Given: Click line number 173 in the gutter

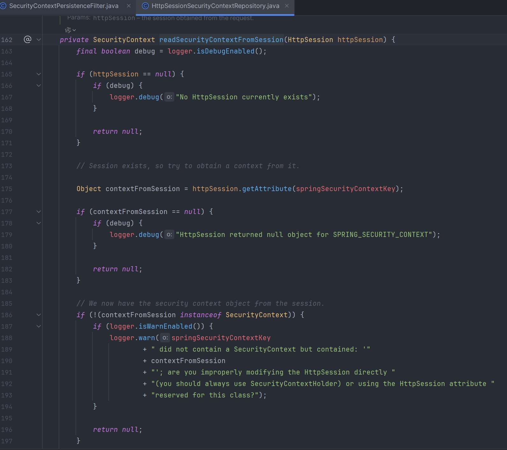Looking at the screenshot, I should (7, 166).
